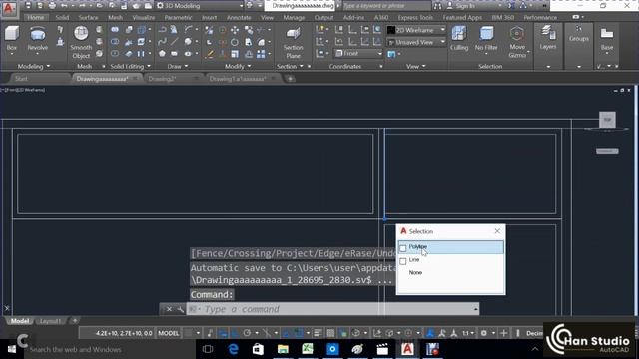Viewport: 639px width, 359px height.
Task: Click the Task View taskbar icon
Action: click(208, 349)
